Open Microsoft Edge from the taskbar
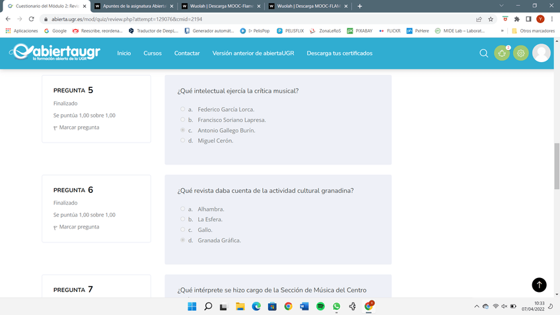 tap(256, 306)
